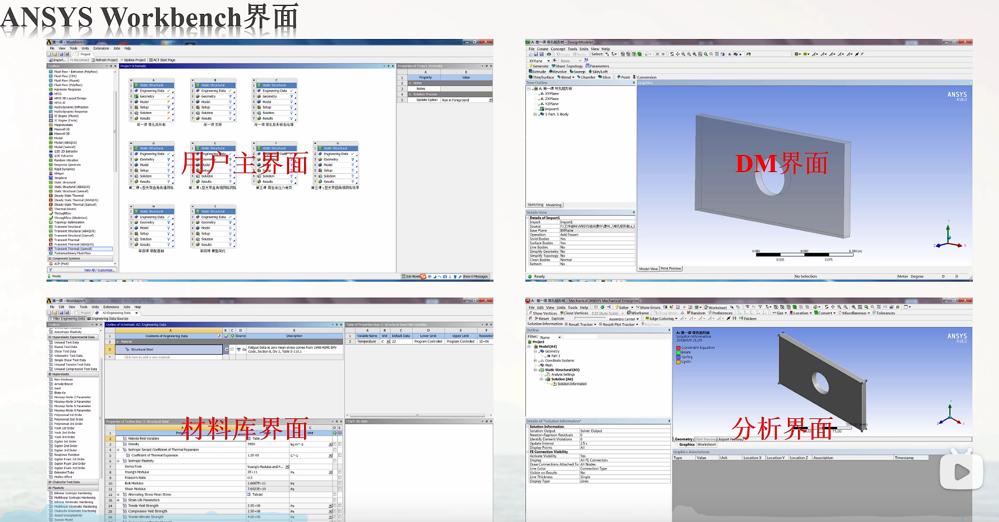
Task: Open the Assembly Center dropdown in Mechanical
Action: (638, 319)
